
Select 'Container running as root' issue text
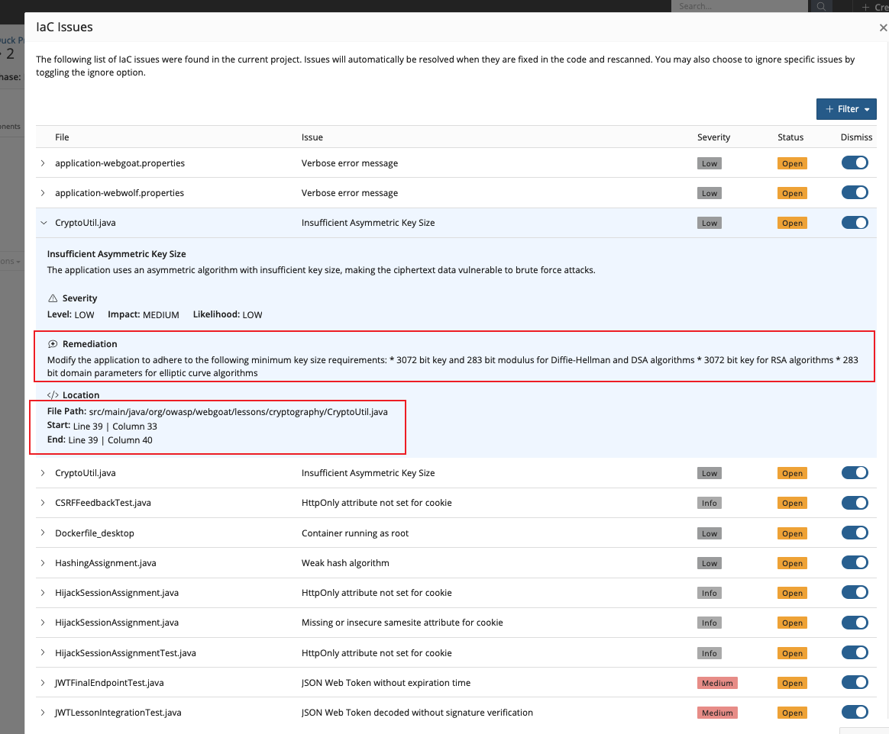coord(355,533)
